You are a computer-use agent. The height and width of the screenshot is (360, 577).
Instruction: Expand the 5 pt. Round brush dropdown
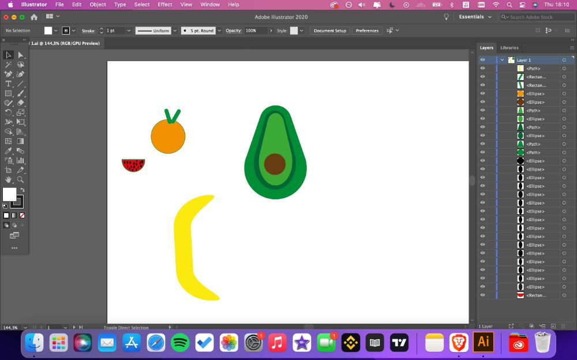point(219,31)
